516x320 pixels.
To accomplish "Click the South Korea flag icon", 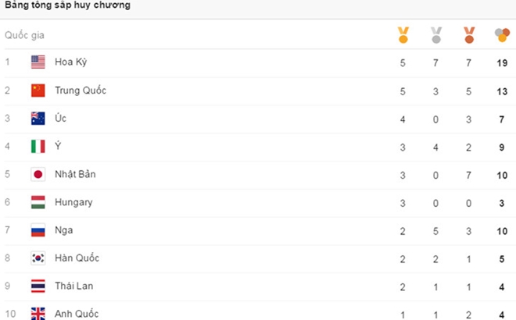I will click(x=38, y=258).
